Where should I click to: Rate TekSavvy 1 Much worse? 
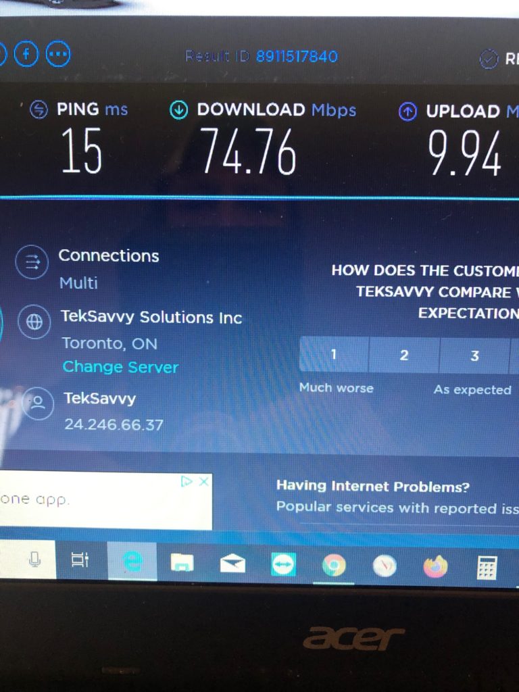click(334, 354)
